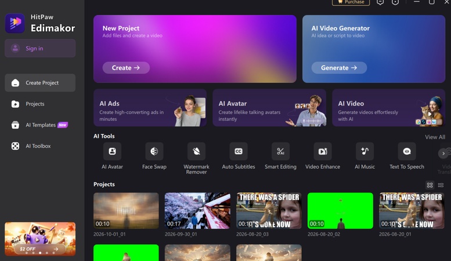The height and width of the screenshot is (261, 451).
Task: Open AI Toolbox in the sidebar
Action: coord(40,146)
